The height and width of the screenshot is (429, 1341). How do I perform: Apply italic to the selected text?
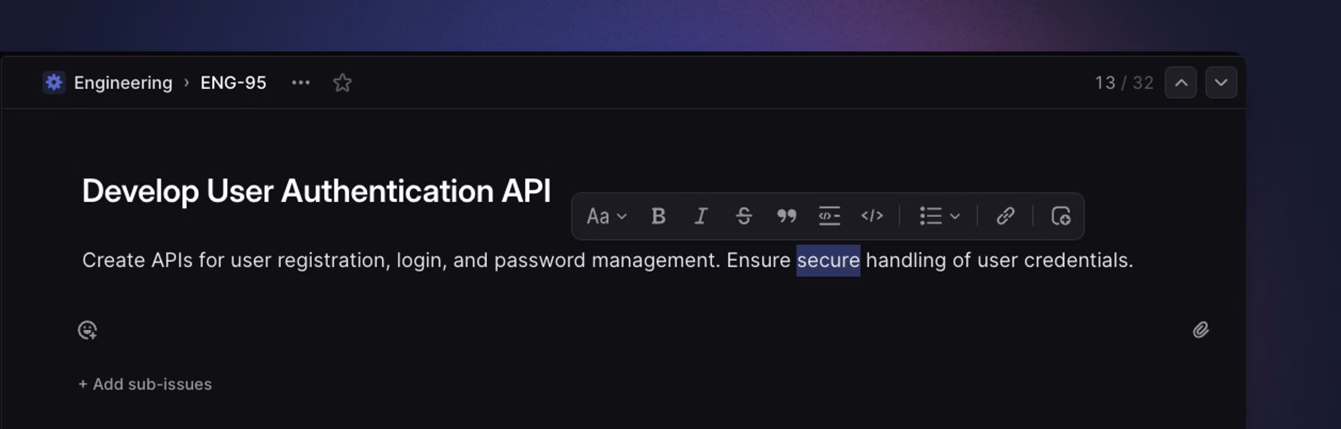coord(701,216)
